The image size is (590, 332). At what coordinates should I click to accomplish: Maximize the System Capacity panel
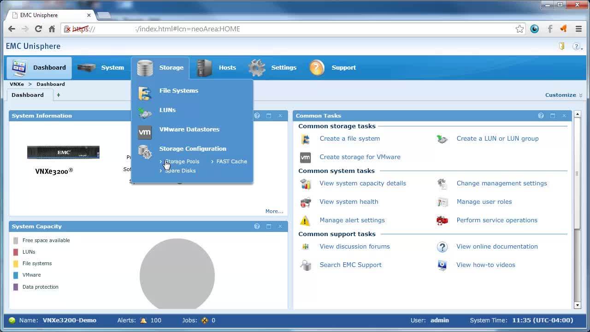pyautogui.click(x=269, y=226)
